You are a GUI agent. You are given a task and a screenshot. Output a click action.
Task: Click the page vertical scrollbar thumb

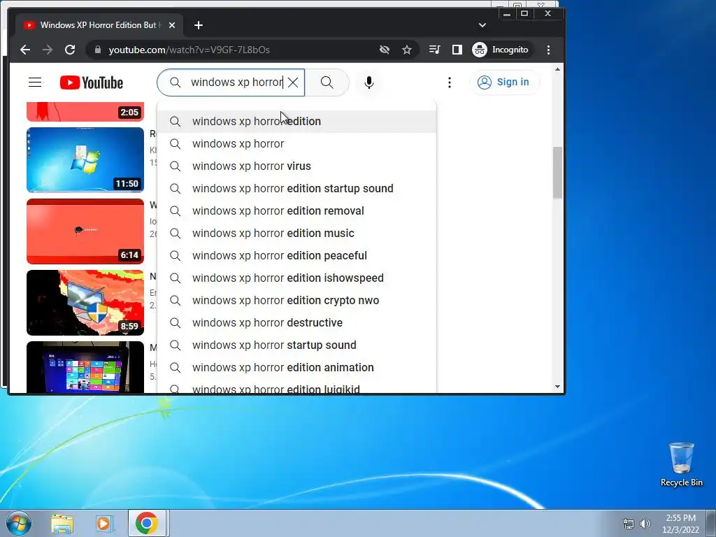coord(557,173)
